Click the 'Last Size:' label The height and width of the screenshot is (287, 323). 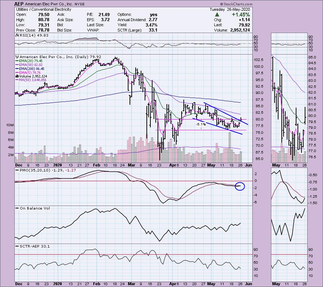[x=95, y=25]
